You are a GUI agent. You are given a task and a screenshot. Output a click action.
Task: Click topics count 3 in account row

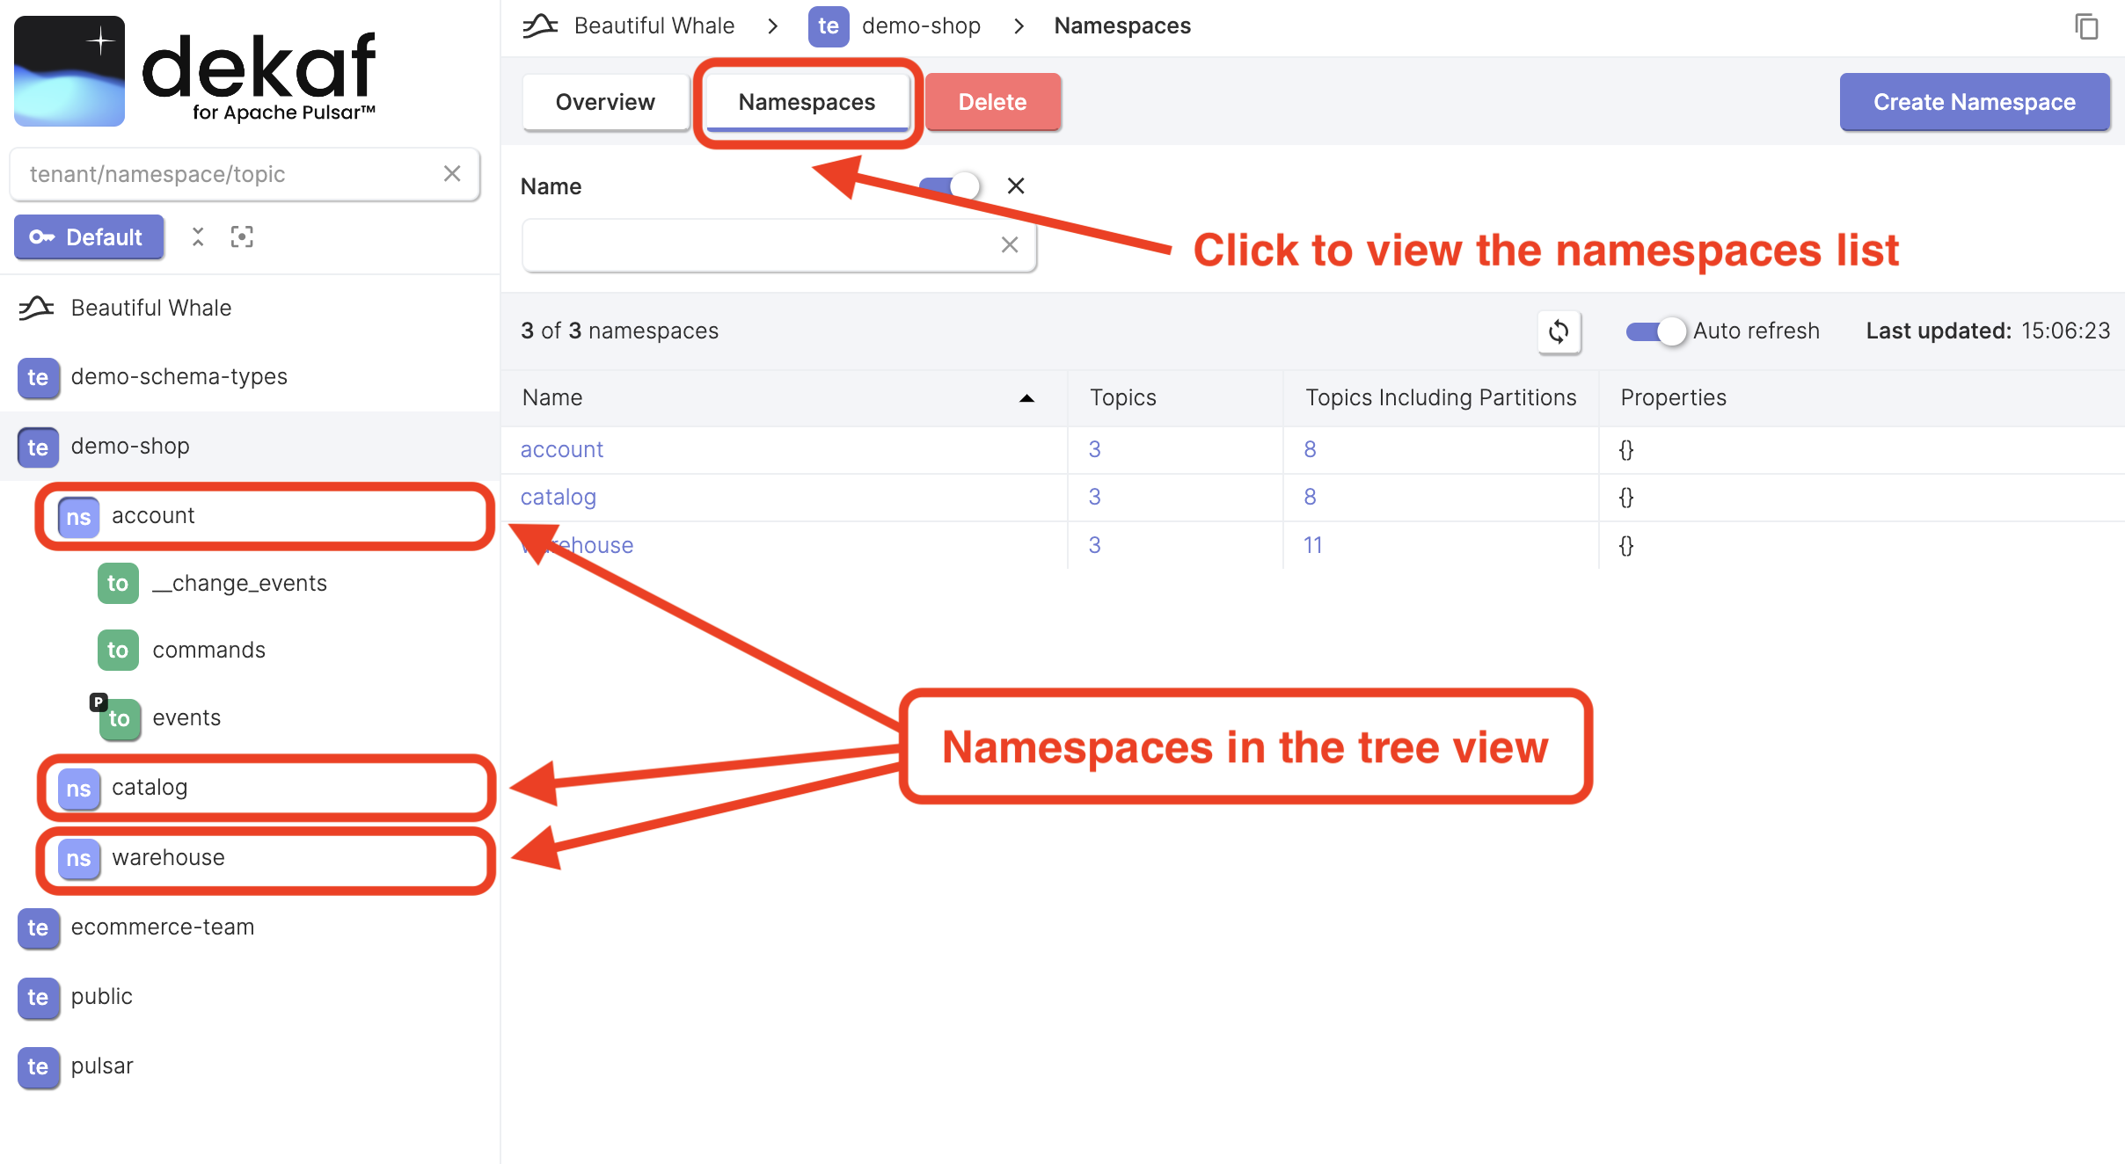pyautogui.click(x=1094, y=449)
